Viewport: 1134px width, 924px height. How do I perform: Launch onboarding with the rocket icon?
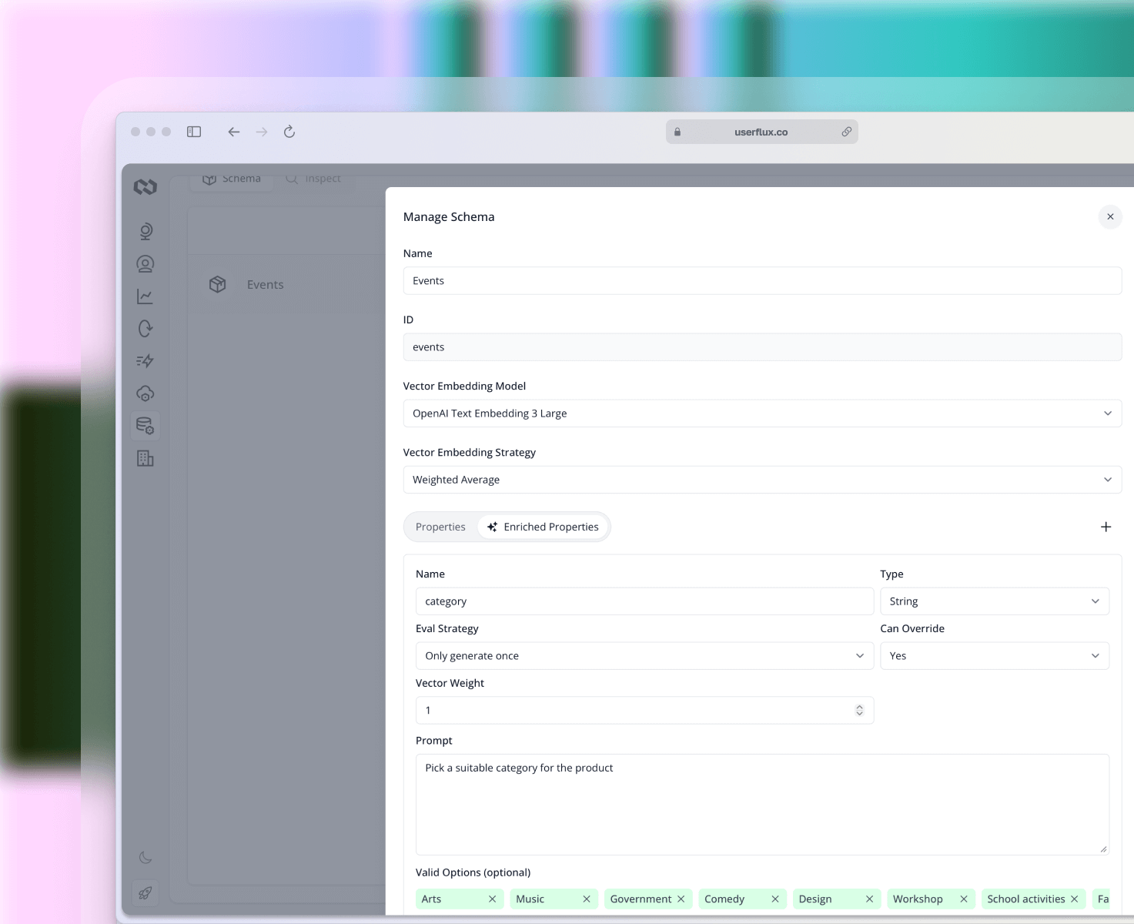(145, 892)
